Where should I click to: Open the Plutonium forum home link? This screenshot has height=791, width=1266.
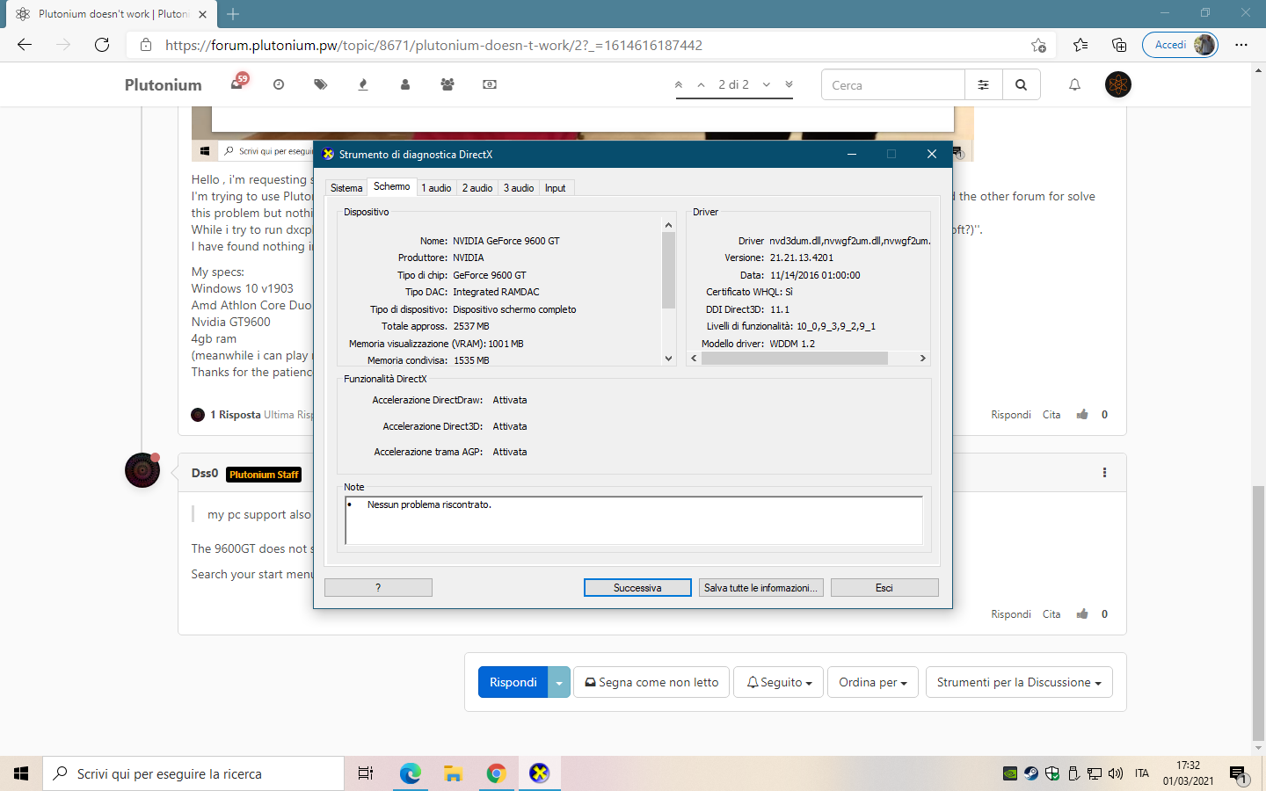pos(163,84)
